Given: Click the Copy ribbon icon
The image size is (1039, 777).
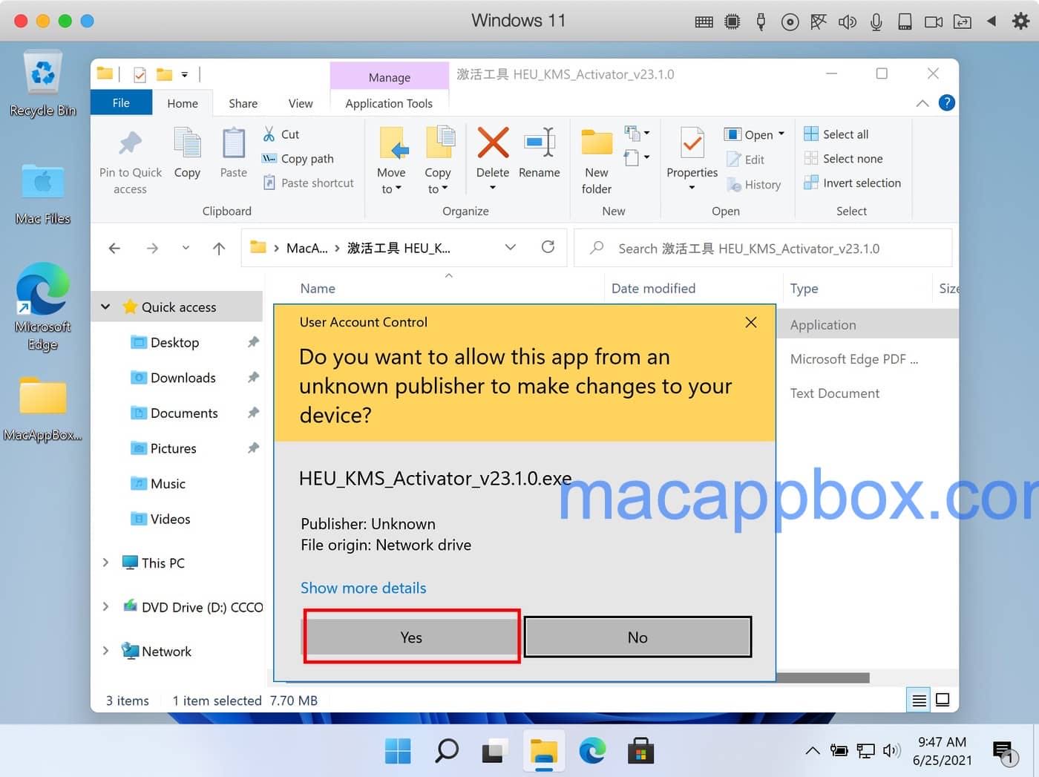Looking at the screenshot, I should [187, 142].
